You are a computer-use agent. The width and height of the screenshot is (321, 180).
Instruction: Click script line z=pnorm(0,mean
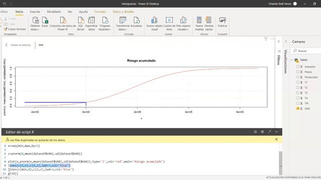pyautogui.click(x=45, y=153)
